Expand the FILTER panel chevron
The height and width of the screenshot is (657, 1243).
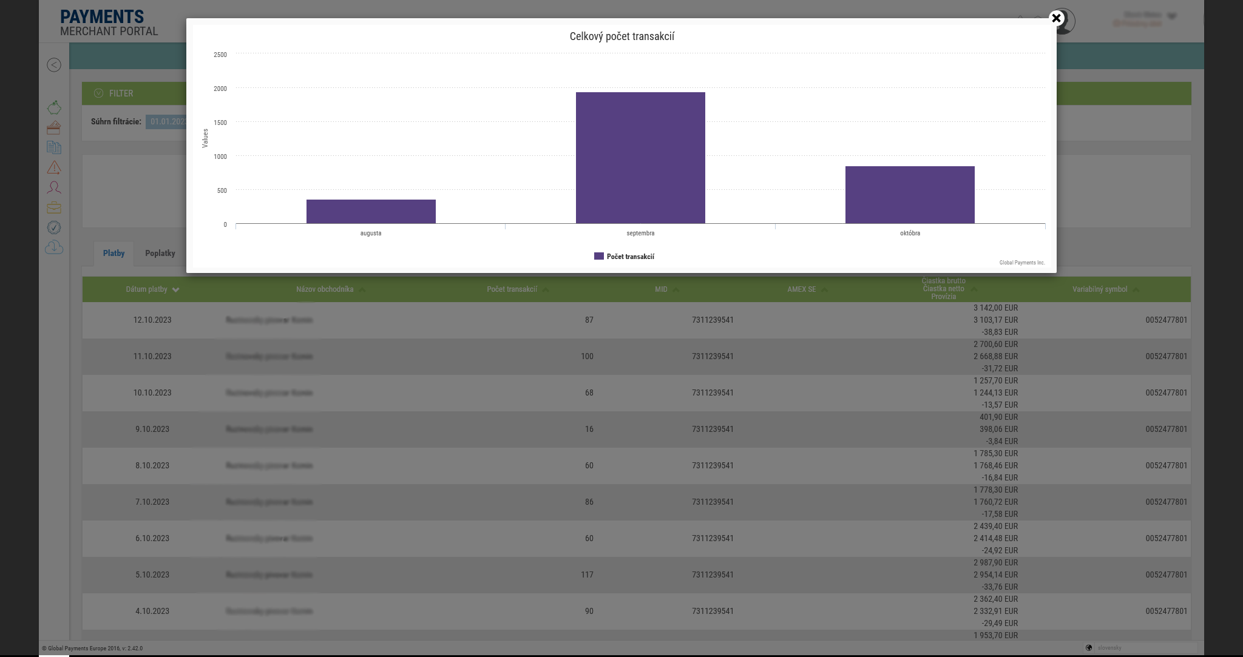click(99, 93)
